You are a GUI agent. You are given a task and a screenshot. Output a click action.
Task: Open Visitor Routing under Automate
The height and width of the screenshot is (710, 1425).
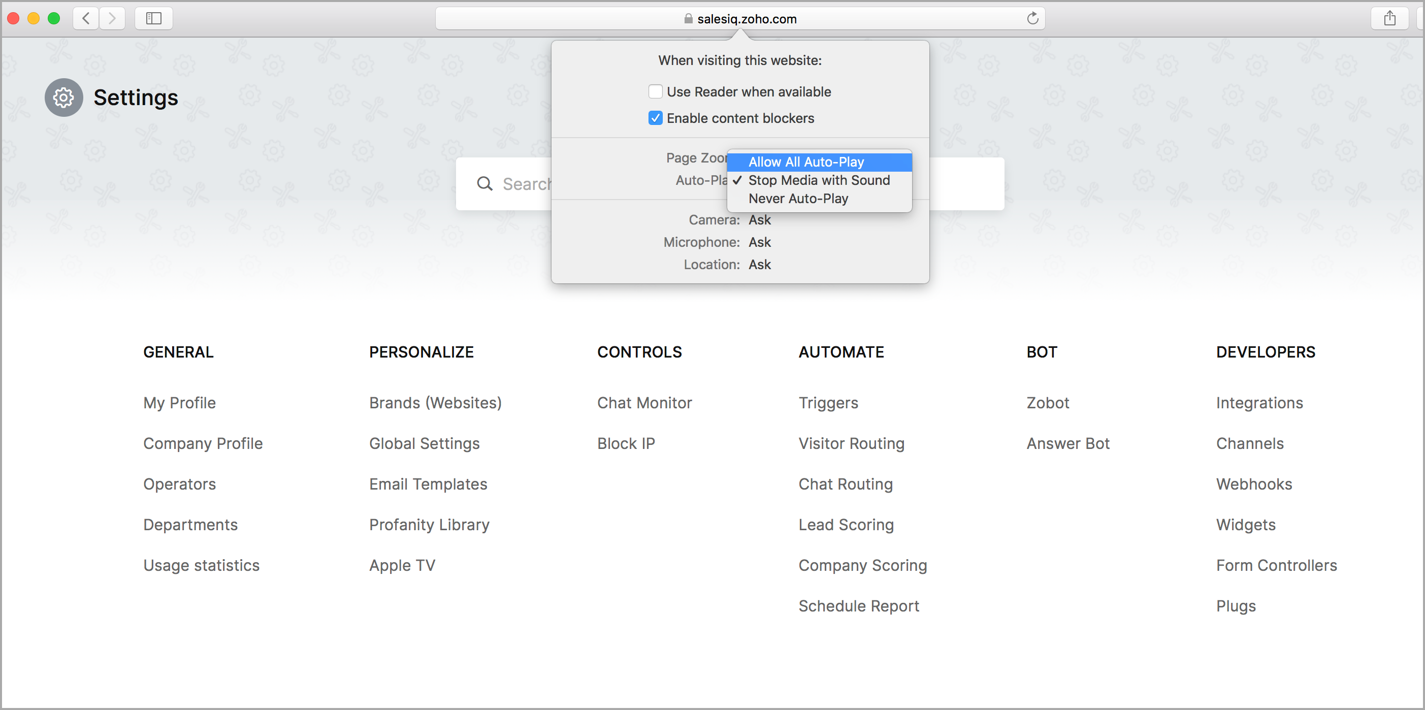click(x=851, y=443)
